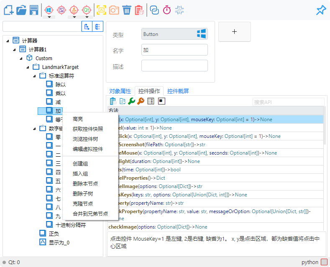Click the 搜索API search field

288,102
